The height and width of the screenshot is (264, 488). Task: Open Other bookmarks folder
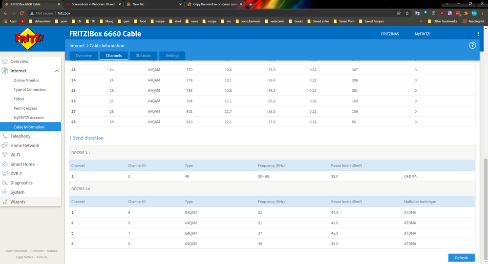442,21
